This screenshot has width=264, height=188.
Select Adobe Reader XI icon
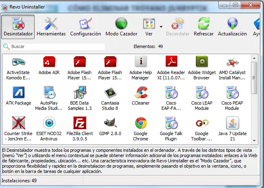coord(171,61)
